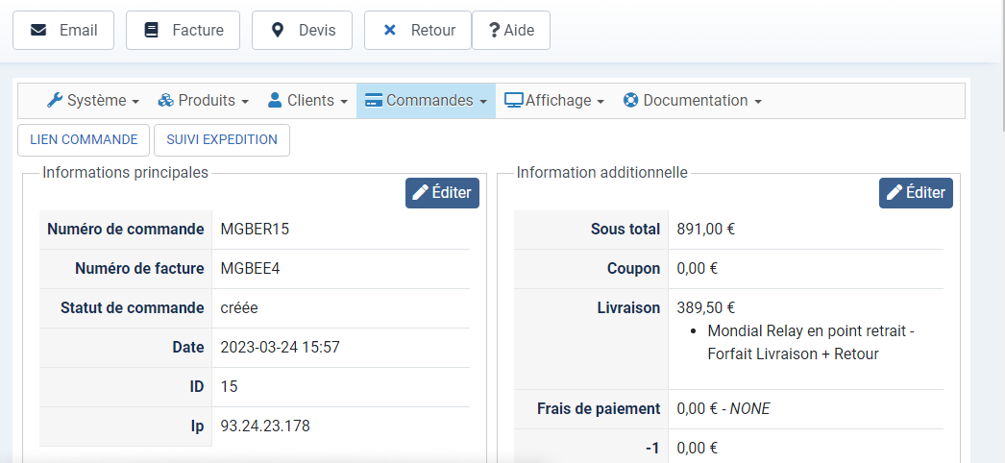This screenshot has height=463, width=1005.
Task: Click the question mark Aide icon
Action: (x=494, y=30)
